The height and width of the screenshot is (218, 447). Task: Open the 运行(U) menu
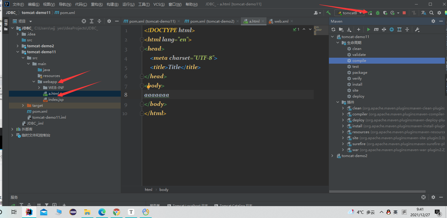click(128, 4)
